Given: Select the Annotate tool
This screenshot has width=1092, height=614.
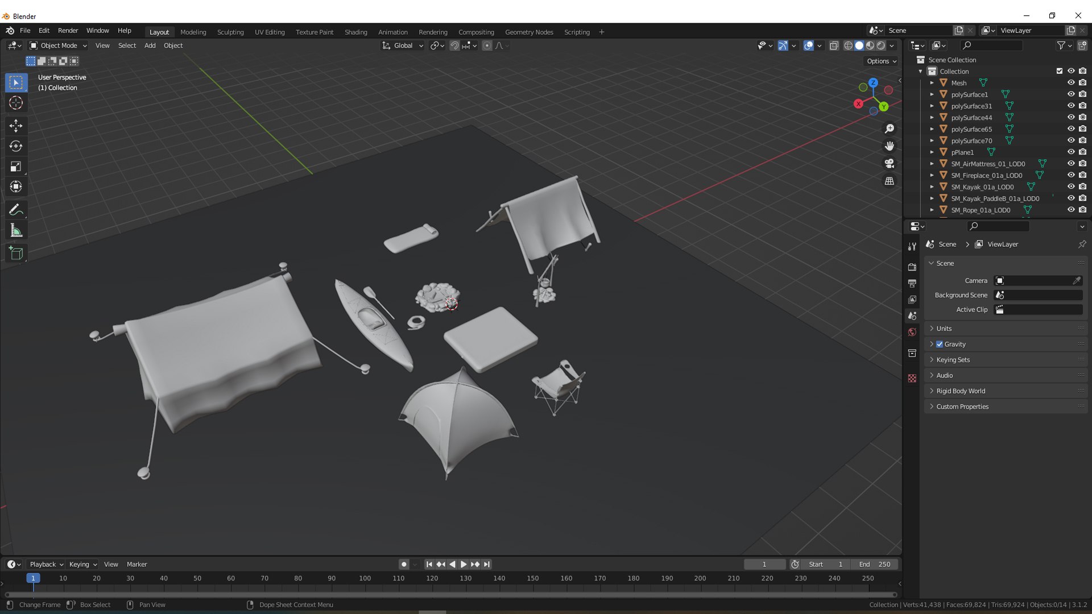Looking at the screenshot, I should pyautogui.click(x=16, y=210).
